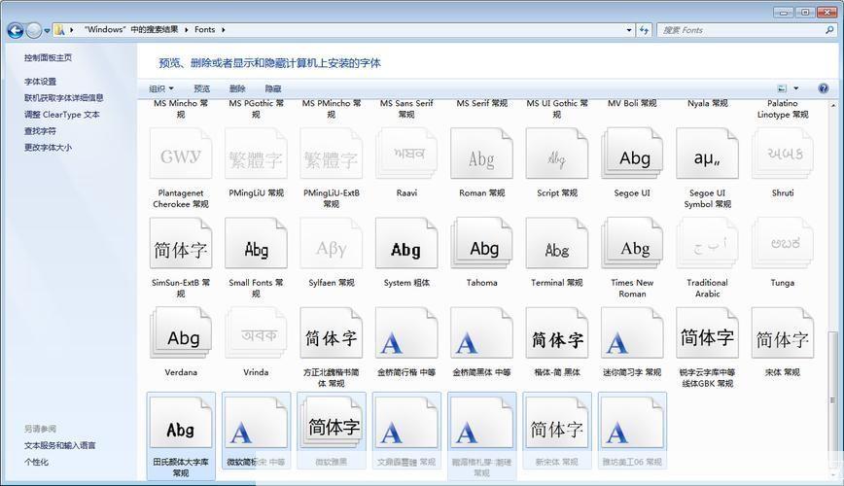Open 文本服务和输入语言 link
This screenshot has height=486, width=844.
[x=59, y=445]
